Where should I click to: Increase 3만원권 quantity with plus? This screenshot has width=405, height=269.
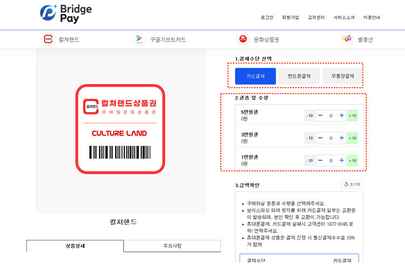coord(341,138)
